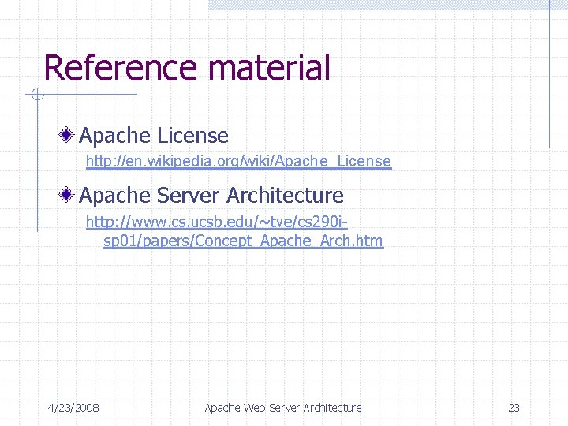Screen dimensions: 568x426
Task: Click the 'Apache Server Architecture' bullet text
Action: pyautogui.click(x=211, y=196)
